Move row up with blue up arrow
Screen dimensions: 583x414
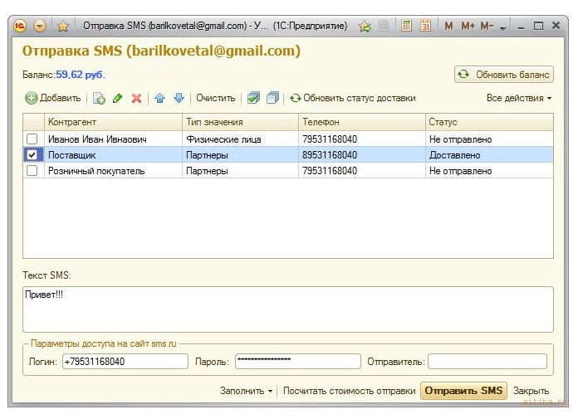(160, 98)
